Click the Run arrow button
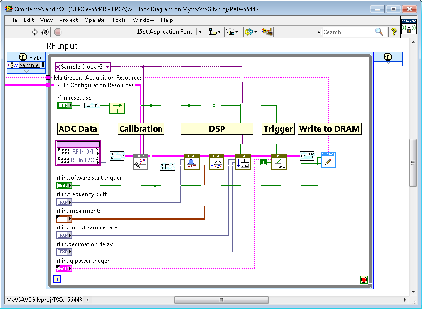This screenshot has height=309, width=422. [35, 32]
